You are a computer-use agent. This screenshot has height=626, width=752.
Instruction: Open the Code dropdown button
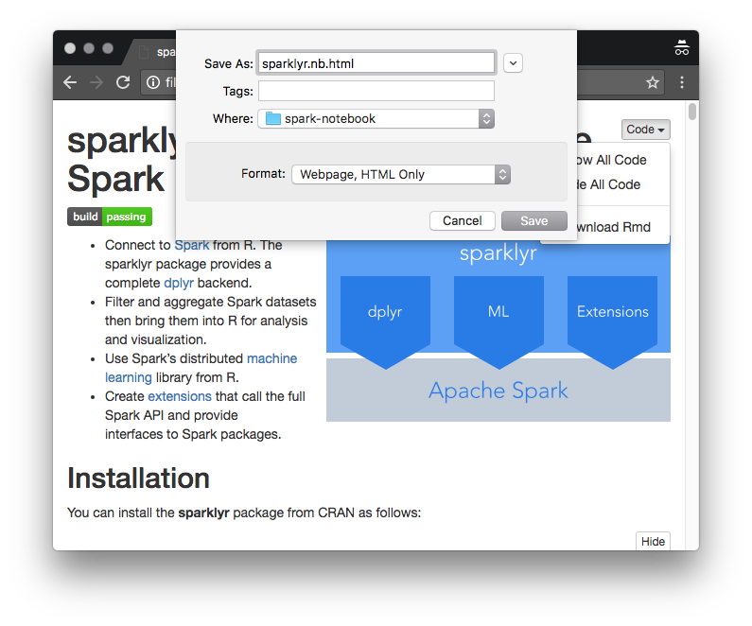(646, 130)
